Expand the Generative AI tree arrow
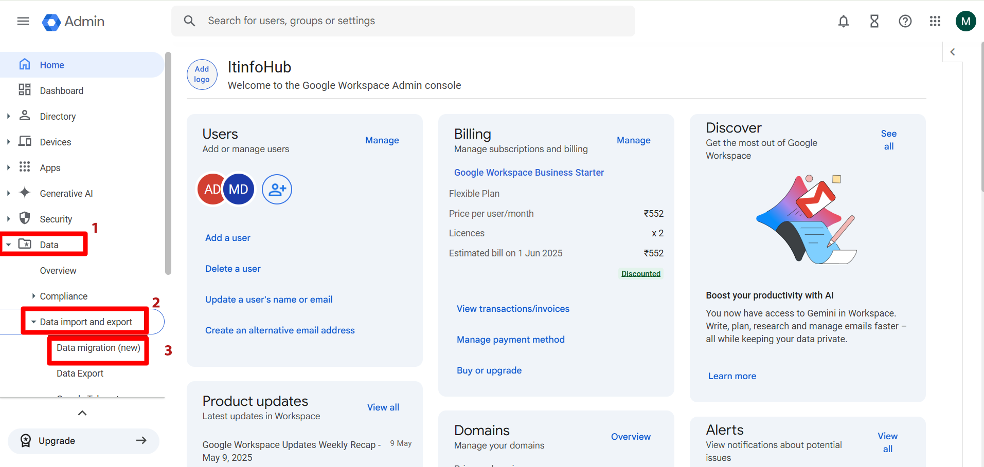This screenshot has height=467, width=984. (8, 194)
